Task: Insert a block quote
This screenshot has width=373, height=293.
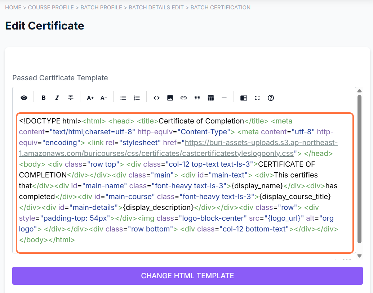Action: (197, 98)
